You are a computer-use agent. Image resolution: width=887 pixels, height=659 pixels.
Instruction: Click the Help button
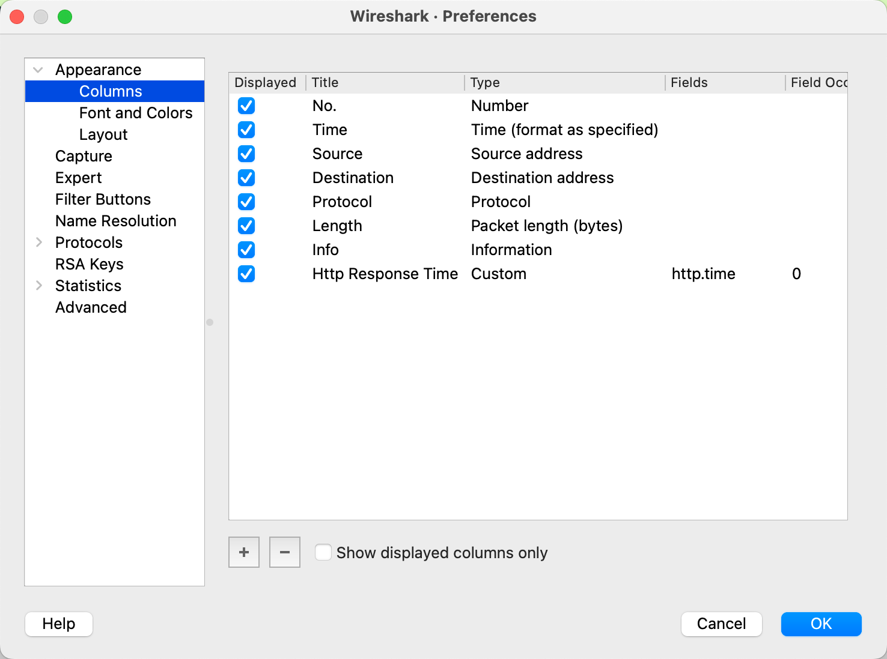[x=59, y=624]
